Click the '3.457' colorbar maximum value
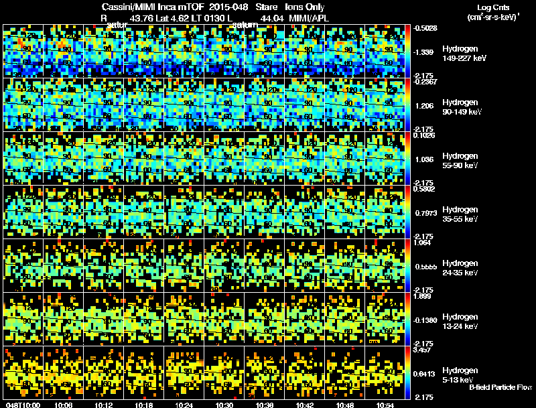Screen dimensions: 536x408 [422, 350]
